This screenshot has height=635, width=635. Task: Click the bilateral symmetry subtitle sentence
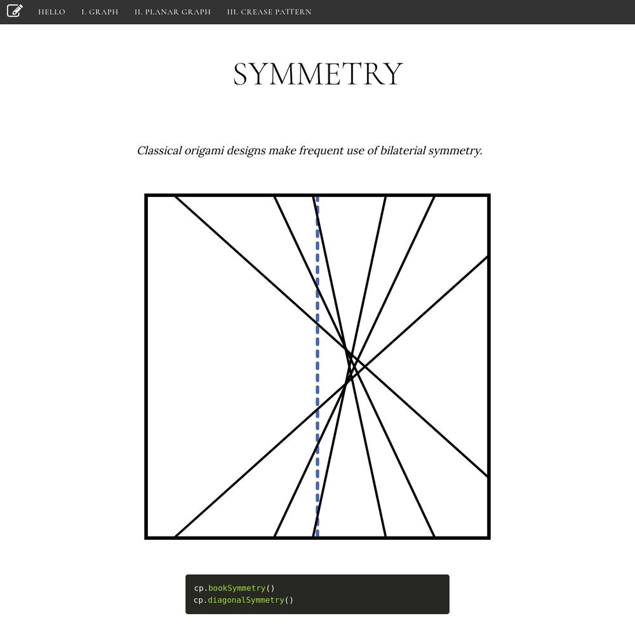(x=309, y=150)
